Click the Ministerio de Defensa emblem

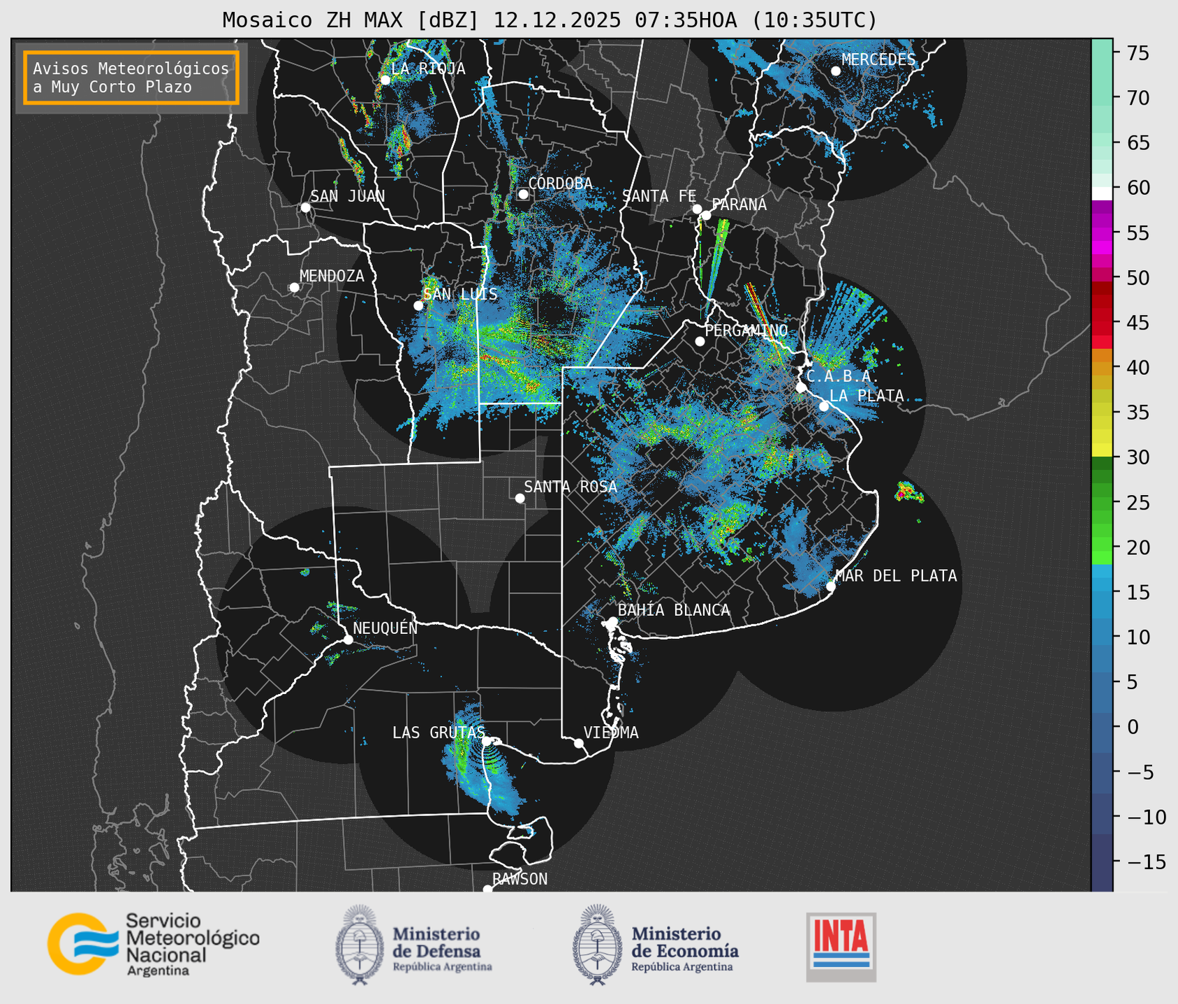pyautogui.click(x=358, y=945)
